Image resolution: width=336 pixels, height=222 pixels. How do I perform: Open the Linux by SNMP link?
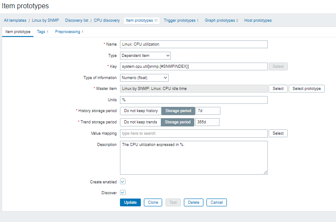click(x=45, y=20)
